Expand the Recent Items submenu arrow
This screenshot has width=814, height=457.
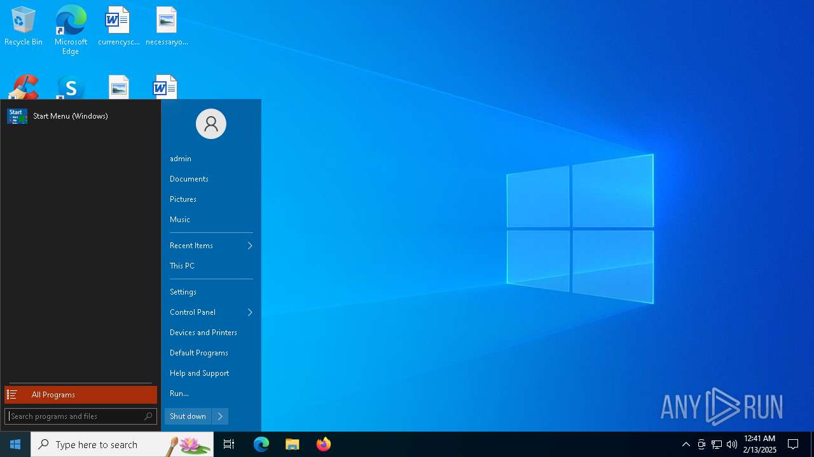tap(250, 246)
